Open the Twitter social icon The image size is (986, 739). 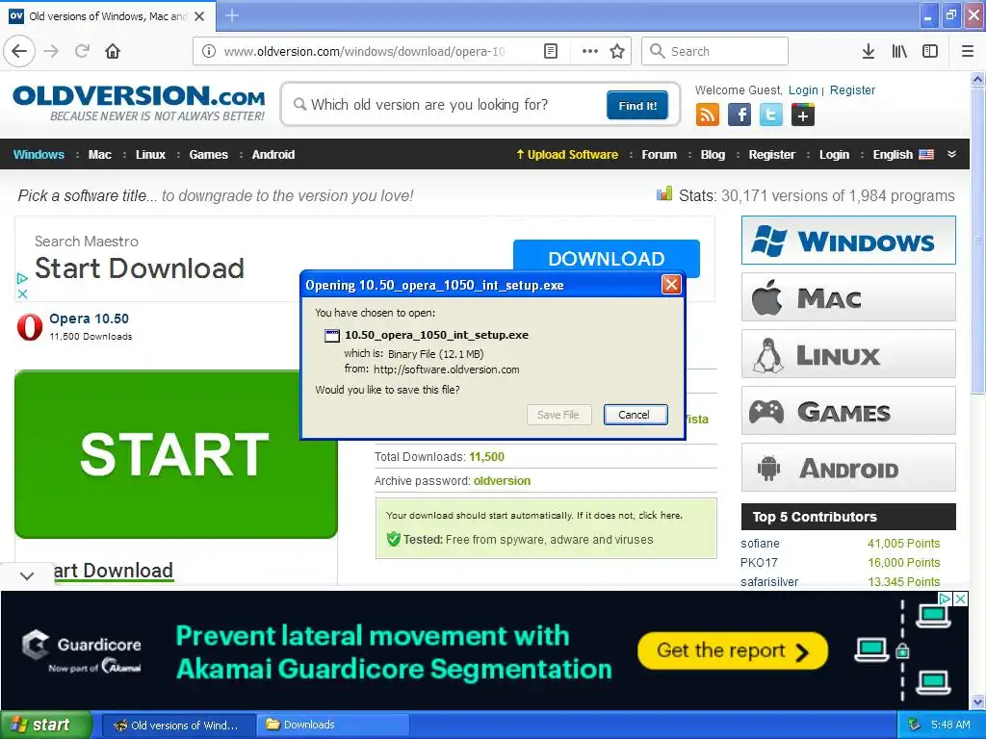pos(771,115)
